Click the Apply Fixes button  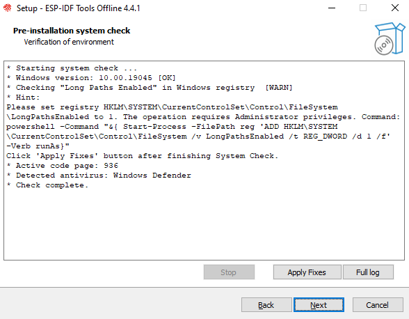point(307,272)
